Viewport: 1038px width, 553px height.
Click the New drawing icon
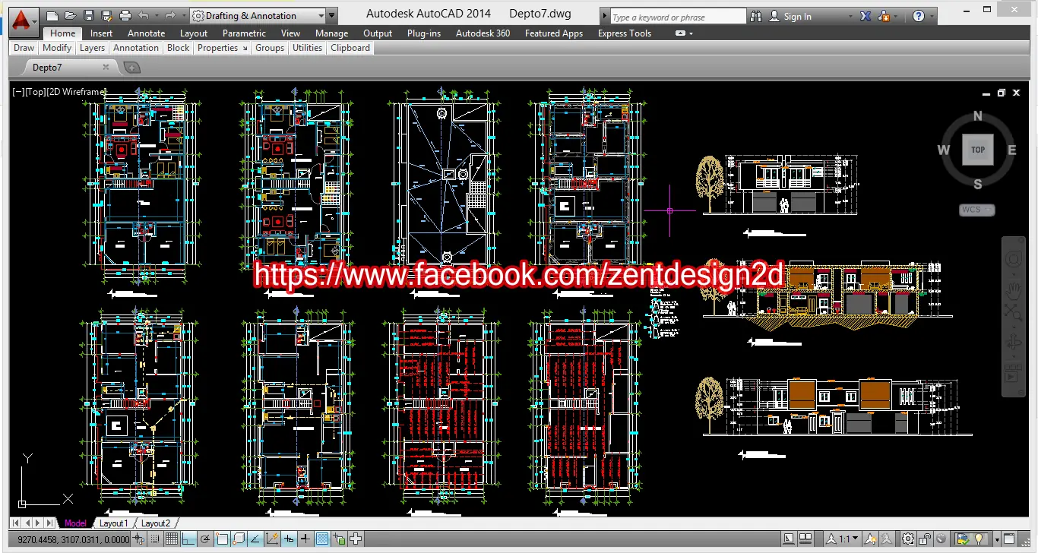(52, 15)
